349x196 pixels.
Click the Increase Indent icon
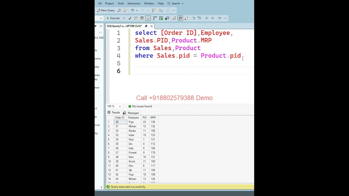(212, 18)
